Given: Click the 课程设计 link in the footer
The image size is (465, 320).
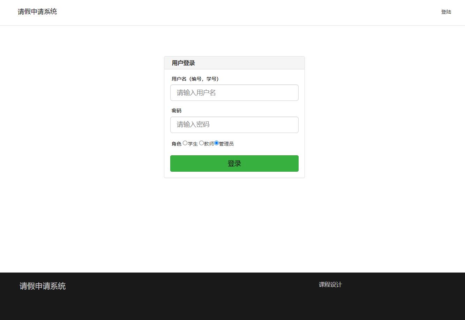Looking at the screenshot, I should tap(330, 284).
